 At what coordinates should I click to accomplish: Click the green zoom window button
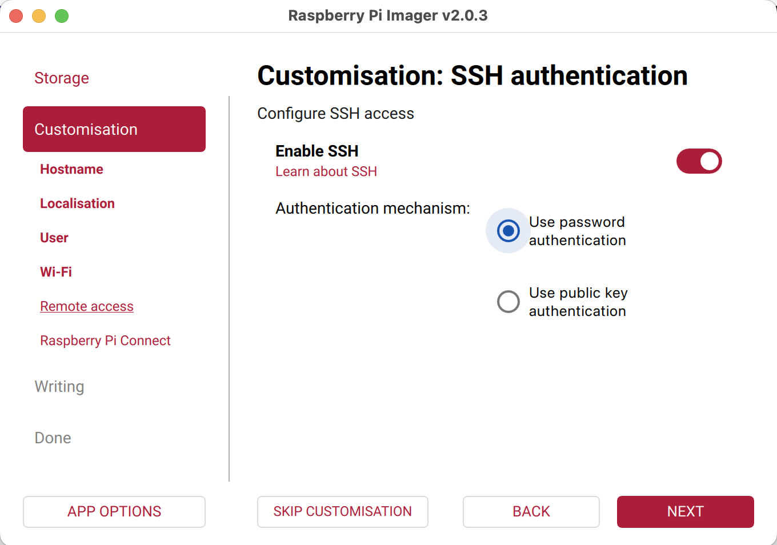[62, 16]
